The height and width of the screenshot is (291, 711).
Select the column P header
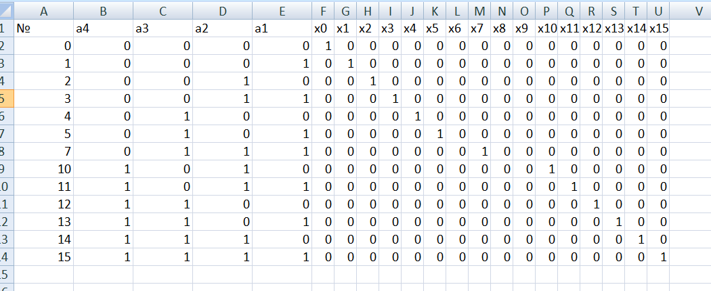pos(546,11)
